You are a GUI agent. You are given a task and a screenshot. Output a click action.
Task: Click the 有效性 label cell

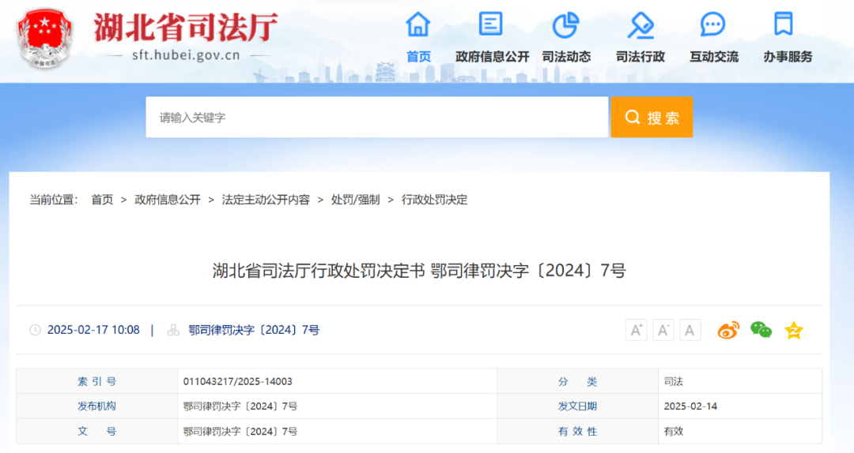(578, 431)
